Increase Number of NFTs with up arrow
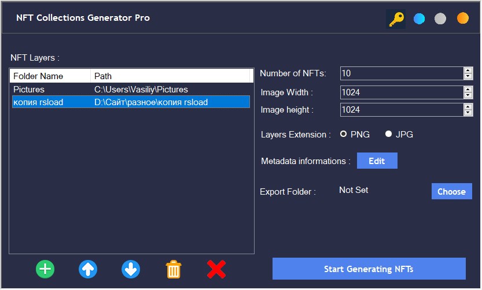482x290 pixels. 468,70
